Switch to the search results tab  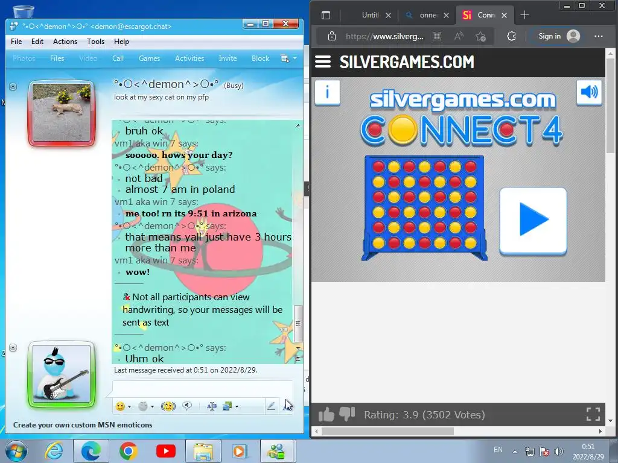tap(427, 15)
